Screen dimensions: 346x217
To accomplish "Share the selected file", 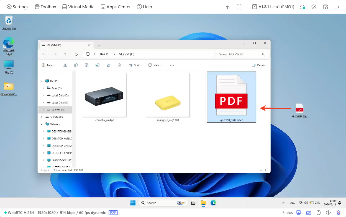I will 108,65.
